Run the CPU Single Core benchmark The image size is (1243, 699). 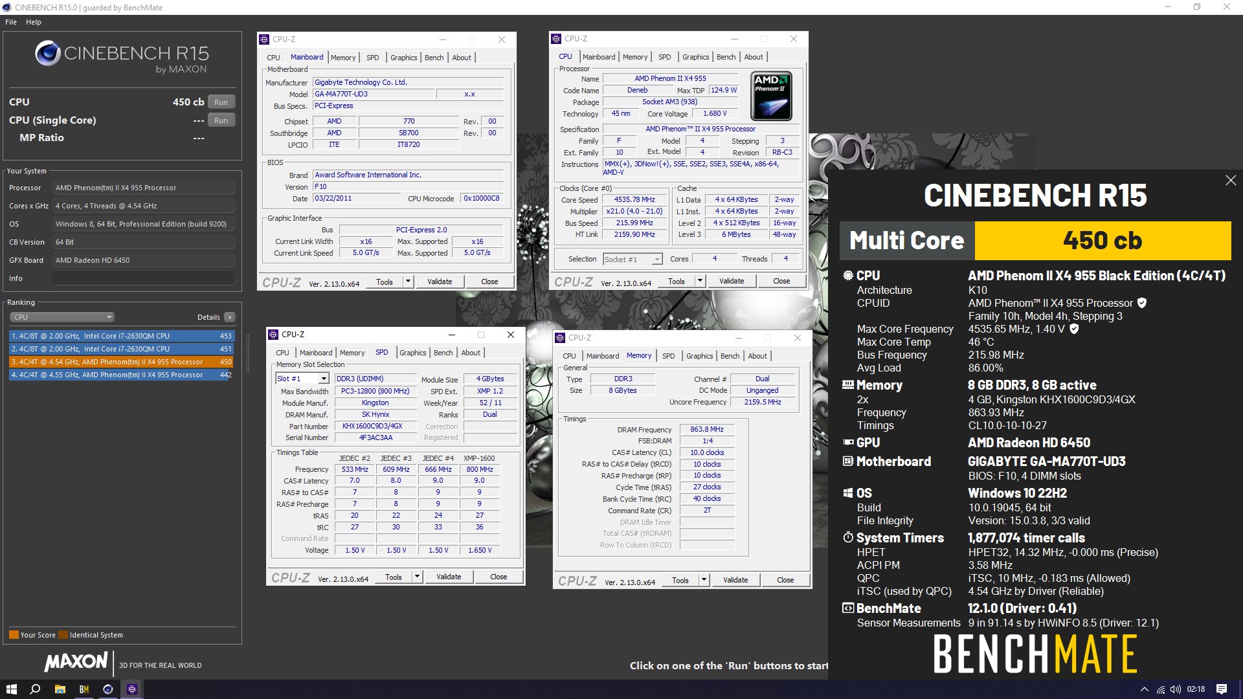221,120
